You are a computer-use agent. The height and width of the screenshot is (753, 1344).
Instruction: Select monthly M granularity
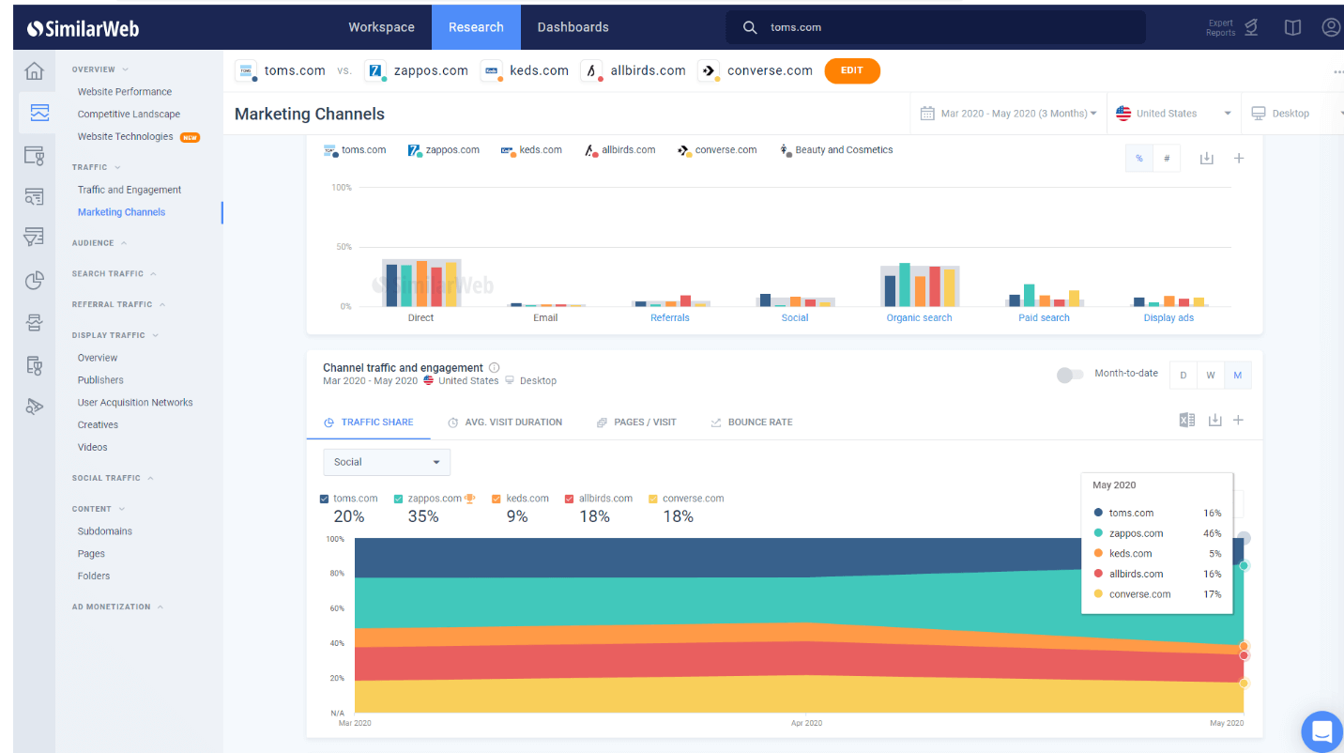(x=1238, y=376)
